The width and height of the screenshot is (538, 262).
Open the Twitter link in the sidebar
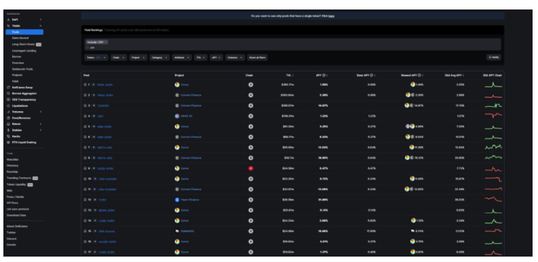(11, 232)
